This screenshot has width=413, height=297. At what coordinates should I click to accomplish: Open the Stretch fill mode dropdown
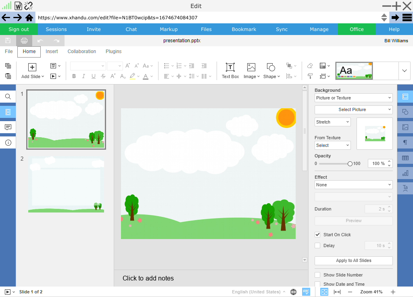pyautogui.click(x=332, y=122)
